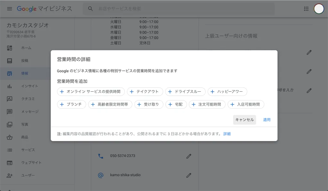The height and width of the screenshot is (191, 328).
Task: Open クチコミ in the sidebar
Action: [x=28, y=99]
